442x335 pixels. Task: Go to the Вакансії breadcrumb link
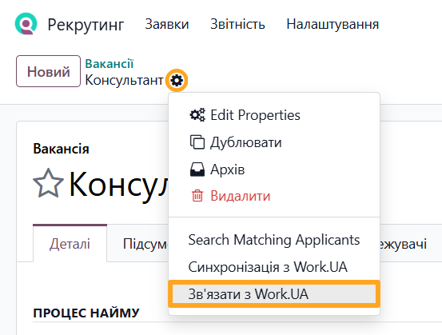coord(109,63)
